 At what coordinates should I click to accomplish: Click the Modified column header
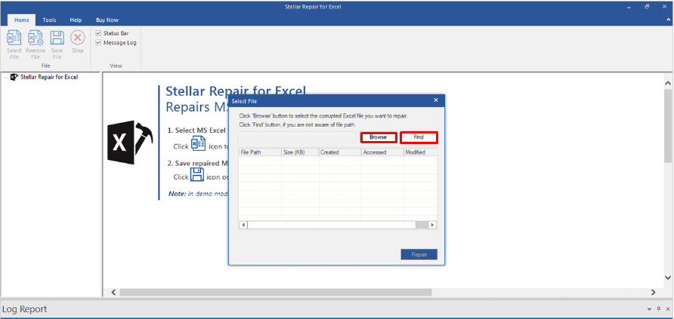(x=420, y=152)
